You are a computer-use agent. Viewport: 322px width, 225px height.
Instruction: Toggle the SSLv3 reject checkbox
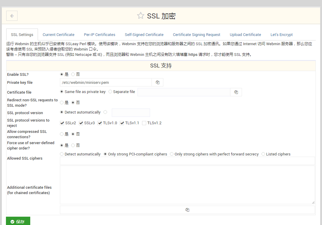(x=81, y=123)
